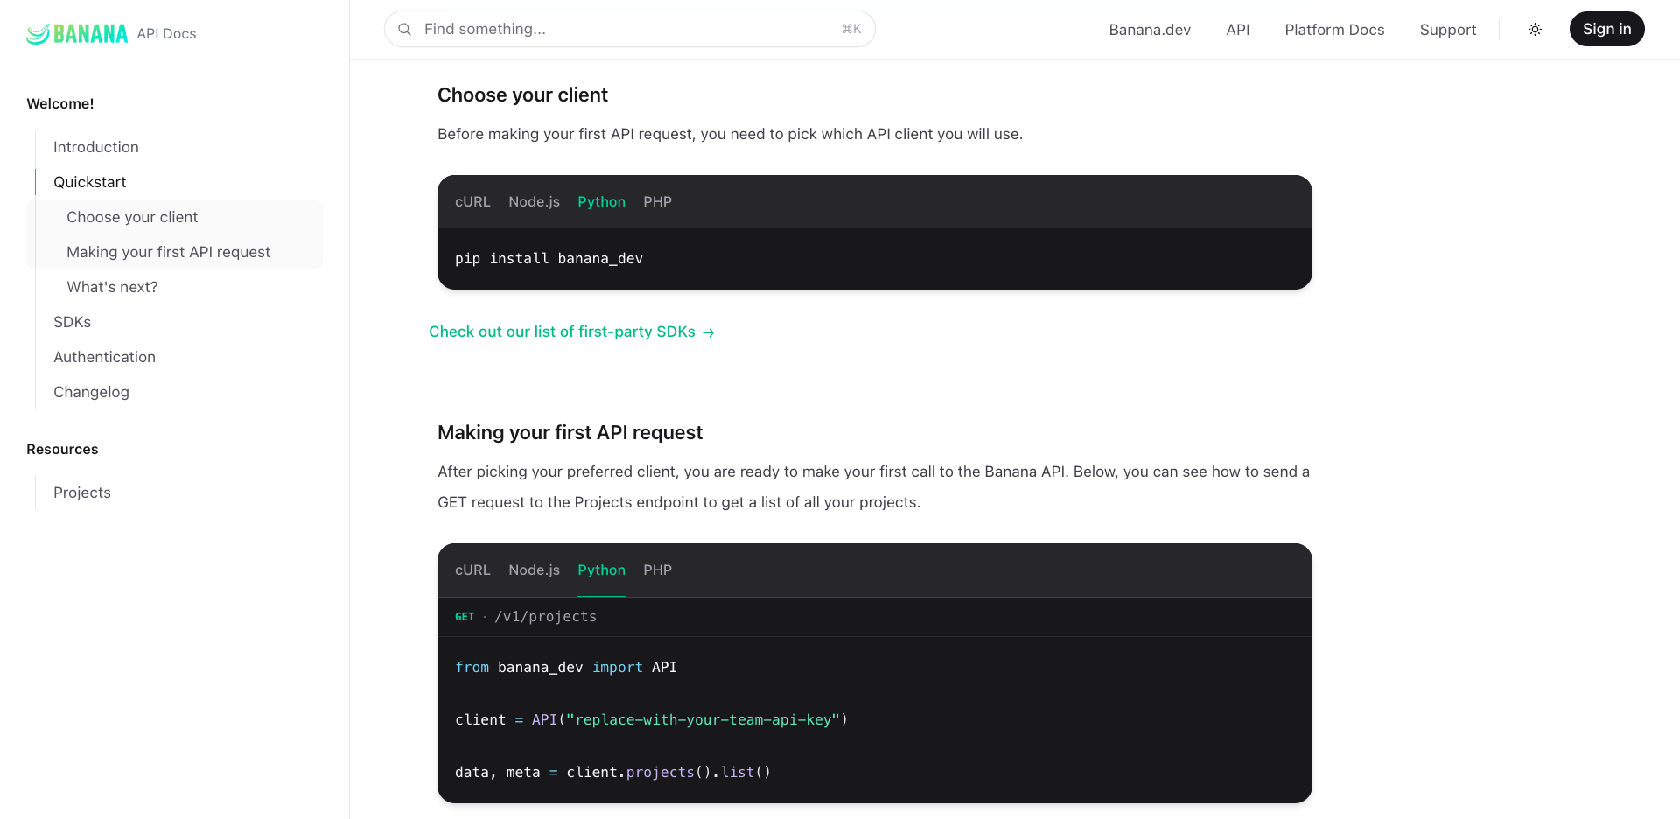Select the PHP tab in install code block

pyautogui.click(x=657, y=202)
